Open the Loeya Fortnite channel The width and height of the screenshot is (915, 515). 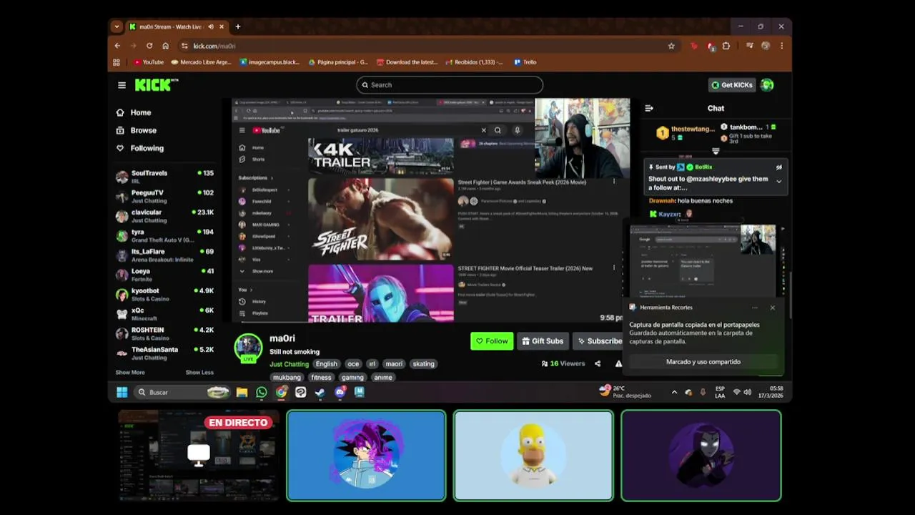(165, 275)
